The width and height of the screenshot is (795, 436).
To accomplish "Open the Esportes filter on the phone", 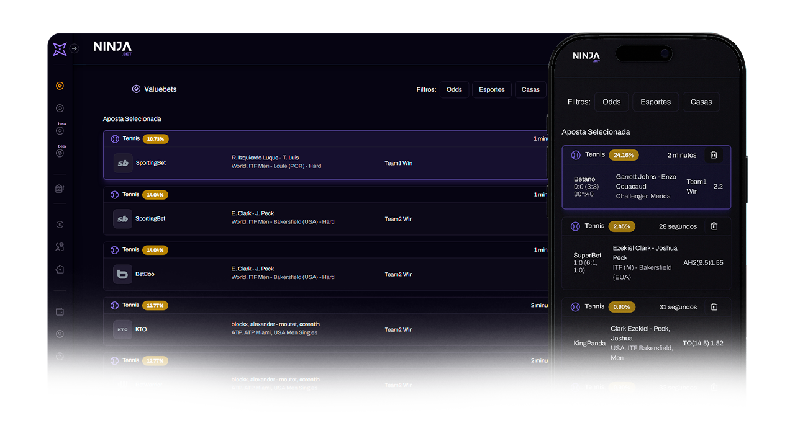I will click(x=656, y=102).
